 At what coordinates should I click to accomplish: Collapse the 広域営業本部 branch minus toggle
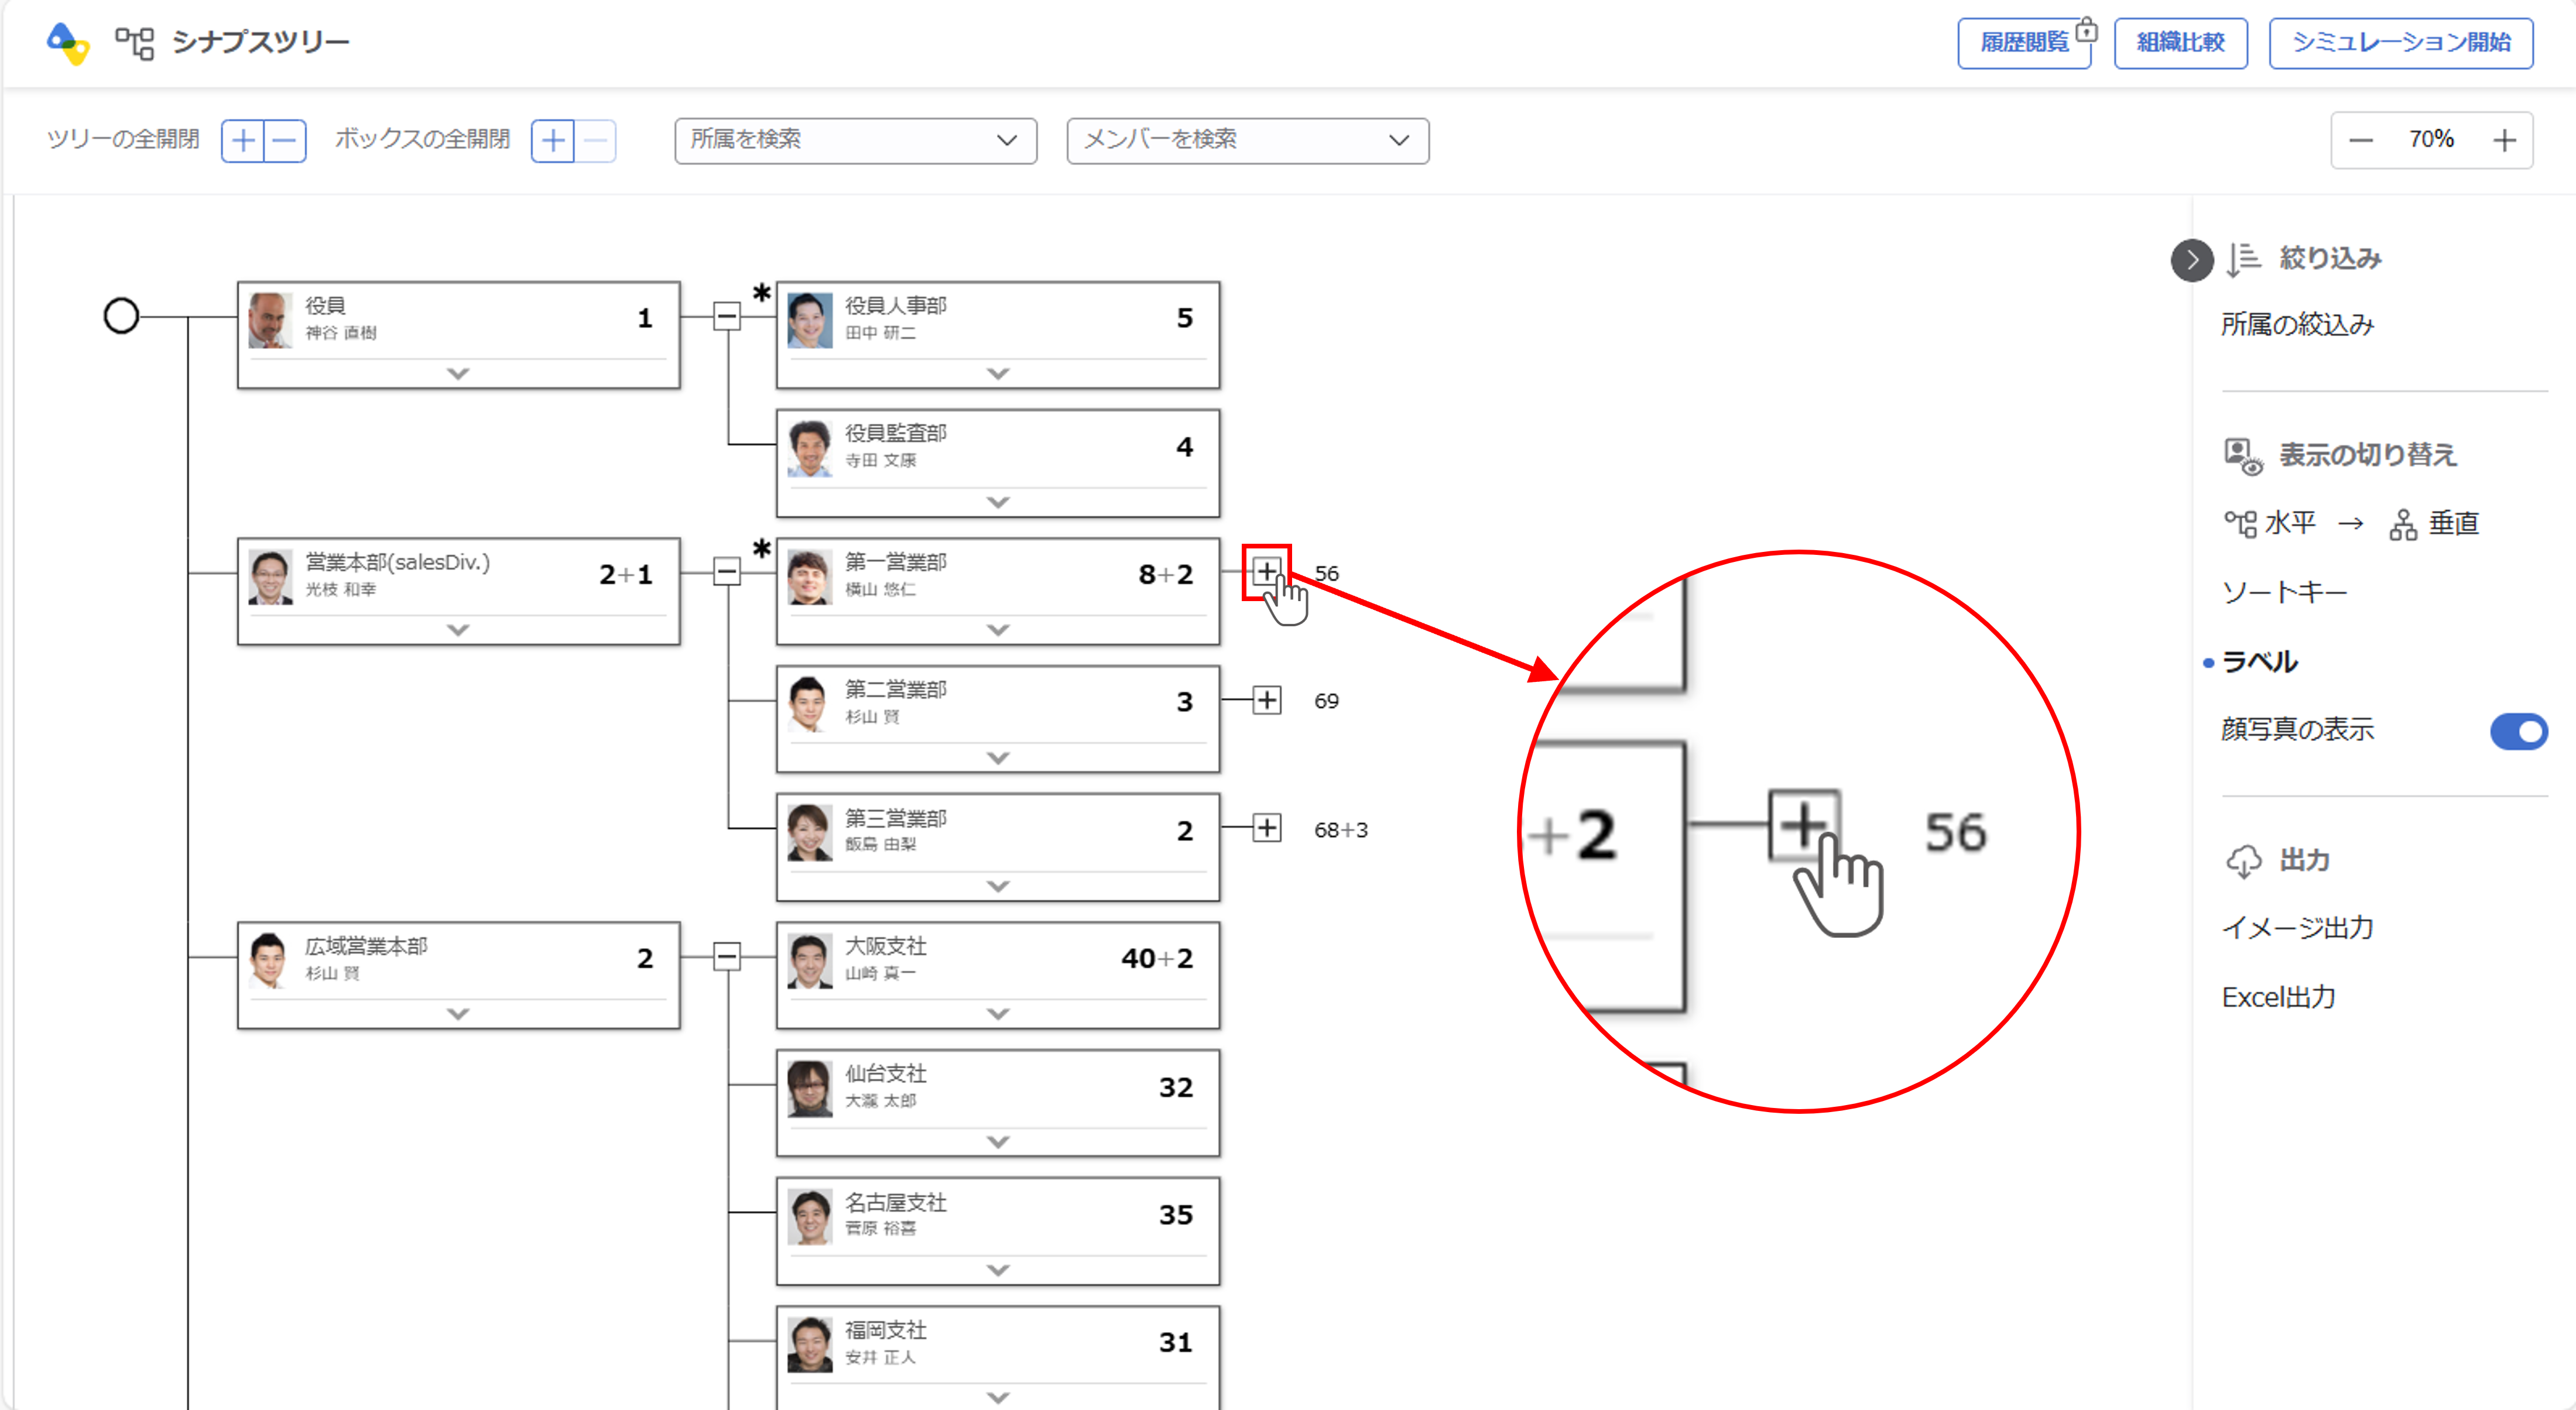pyautogui.click(x=727, y=957)
